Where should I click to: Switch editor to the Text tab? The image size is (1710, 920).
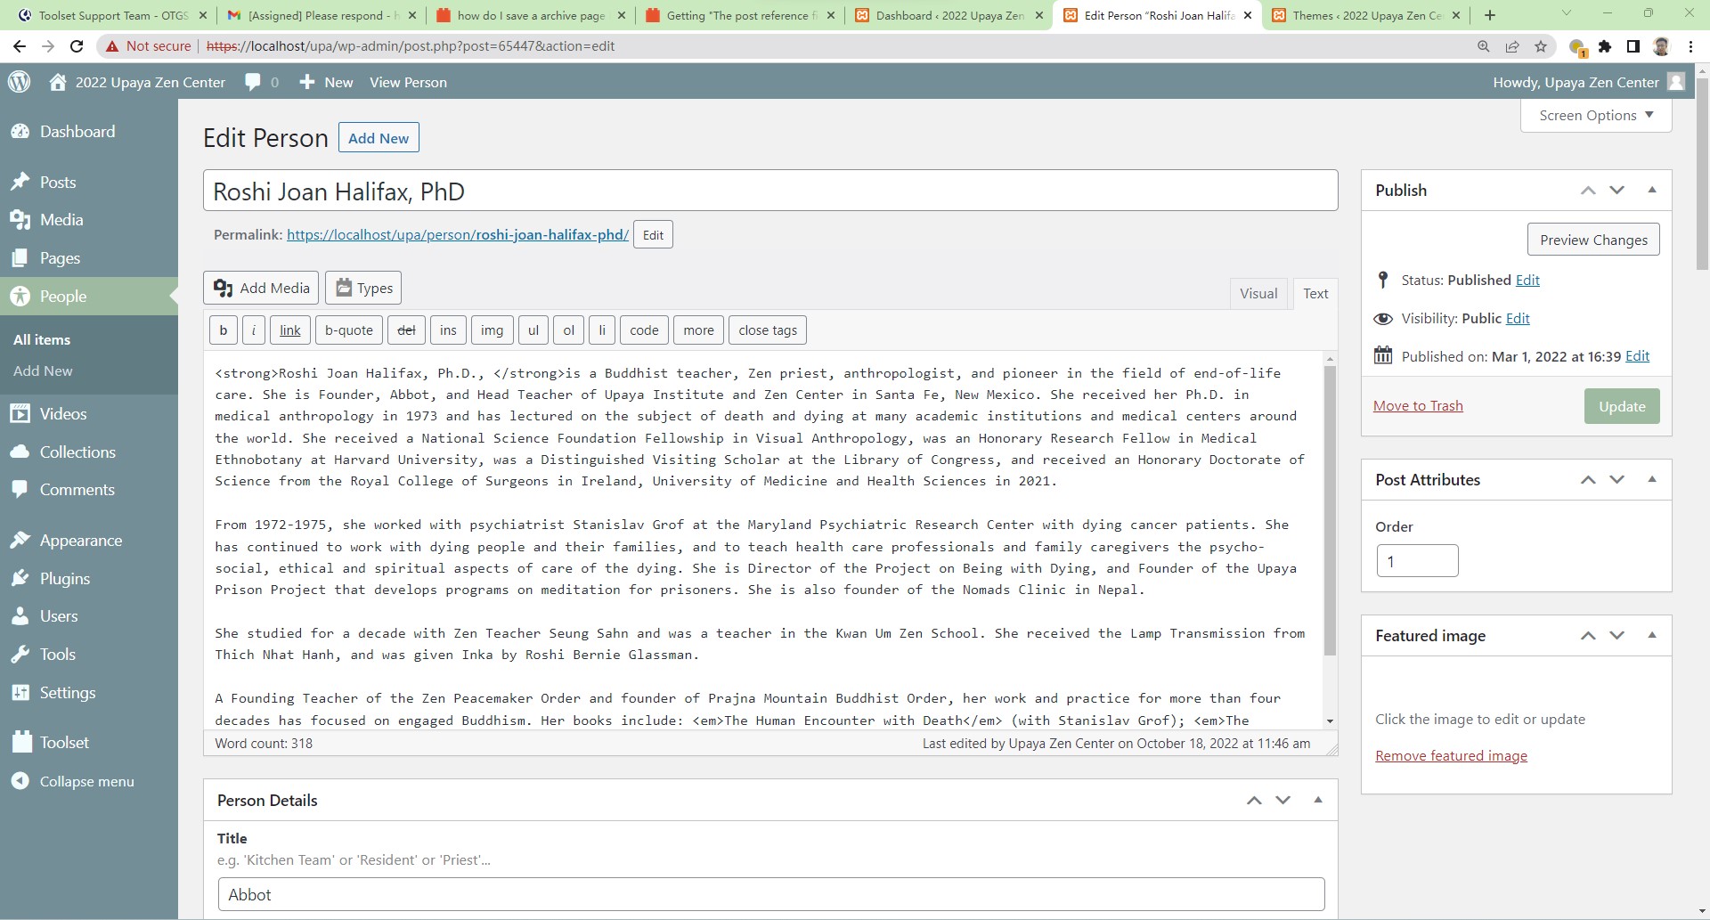[x=1315, y=294]
